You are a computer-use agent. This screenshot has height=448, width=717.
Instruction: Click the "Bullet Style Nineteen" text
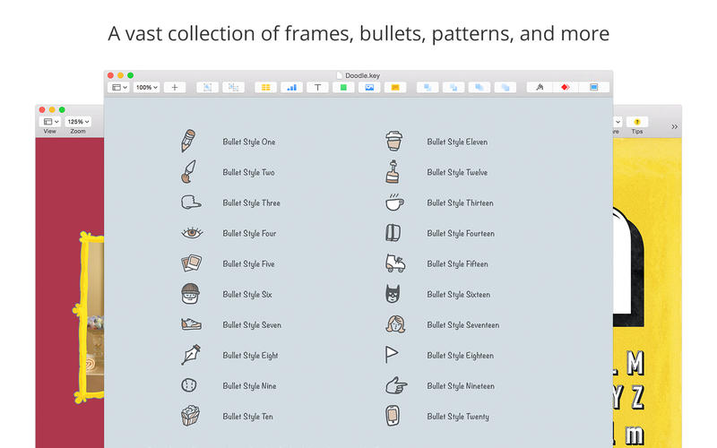461,386
